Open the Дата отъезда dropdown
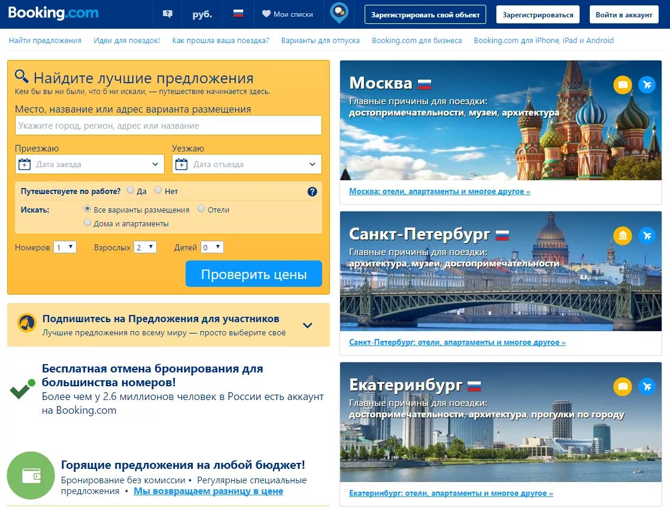The width and height of the screenshot is (670, 509). coord(247,164)
